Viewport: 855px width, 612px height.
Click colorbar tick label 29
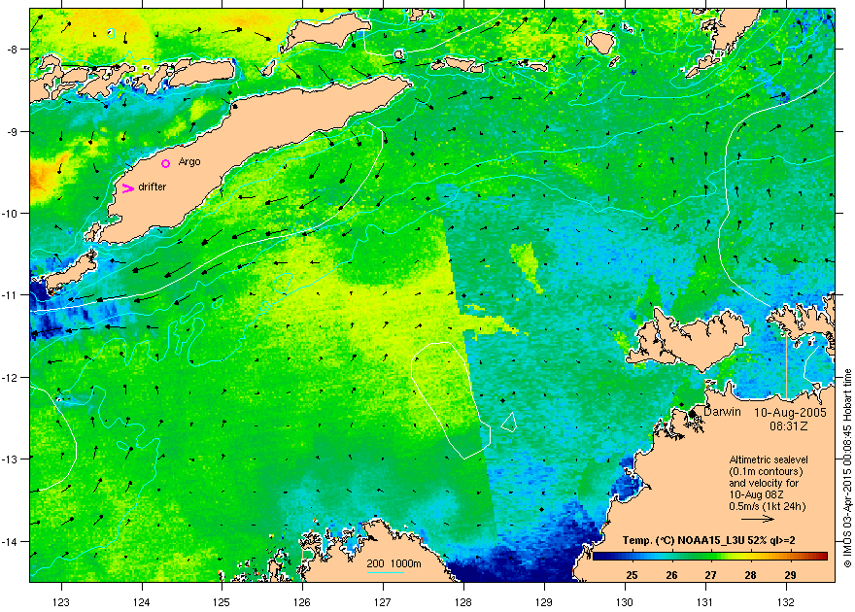[x=790, y=575]
